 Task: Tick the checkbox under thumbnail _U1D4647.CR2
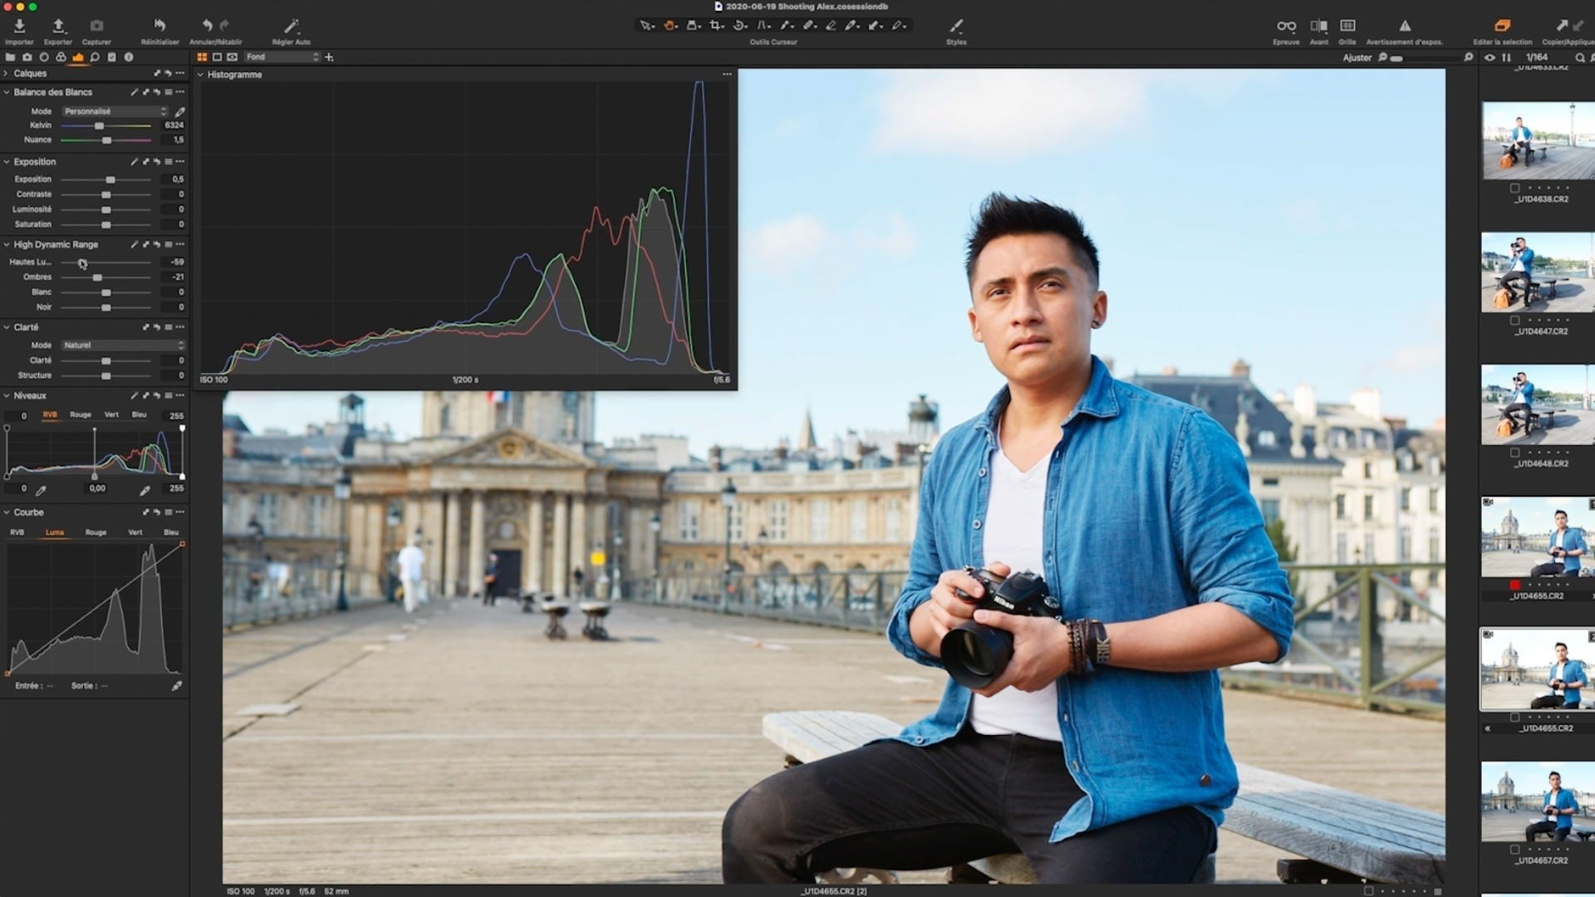pyautogui.click(x=1514, y=321)
